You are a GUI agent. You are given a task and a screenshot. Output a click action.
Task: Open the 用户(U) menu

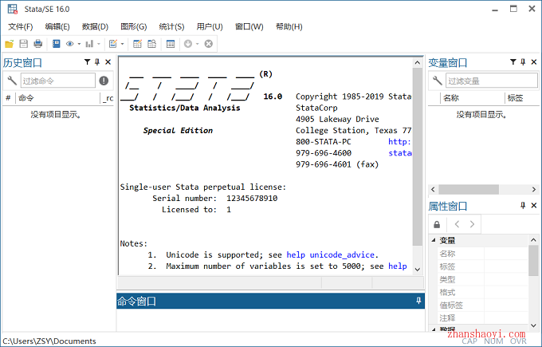pyautogui.click(x=210, y=26)
